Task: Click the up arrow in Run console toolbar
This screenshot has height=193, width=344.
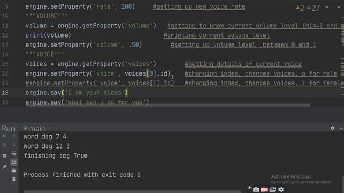Action: pos(14,137)
